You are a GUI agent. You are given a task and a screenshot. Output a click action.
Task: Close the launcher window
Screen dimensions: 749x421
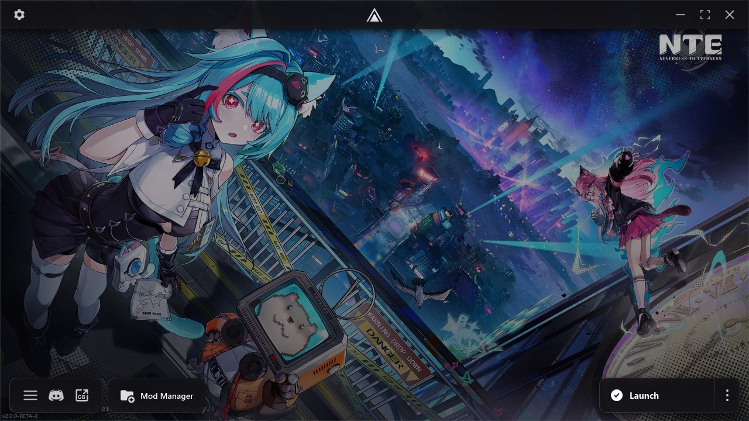click(730, 15)
